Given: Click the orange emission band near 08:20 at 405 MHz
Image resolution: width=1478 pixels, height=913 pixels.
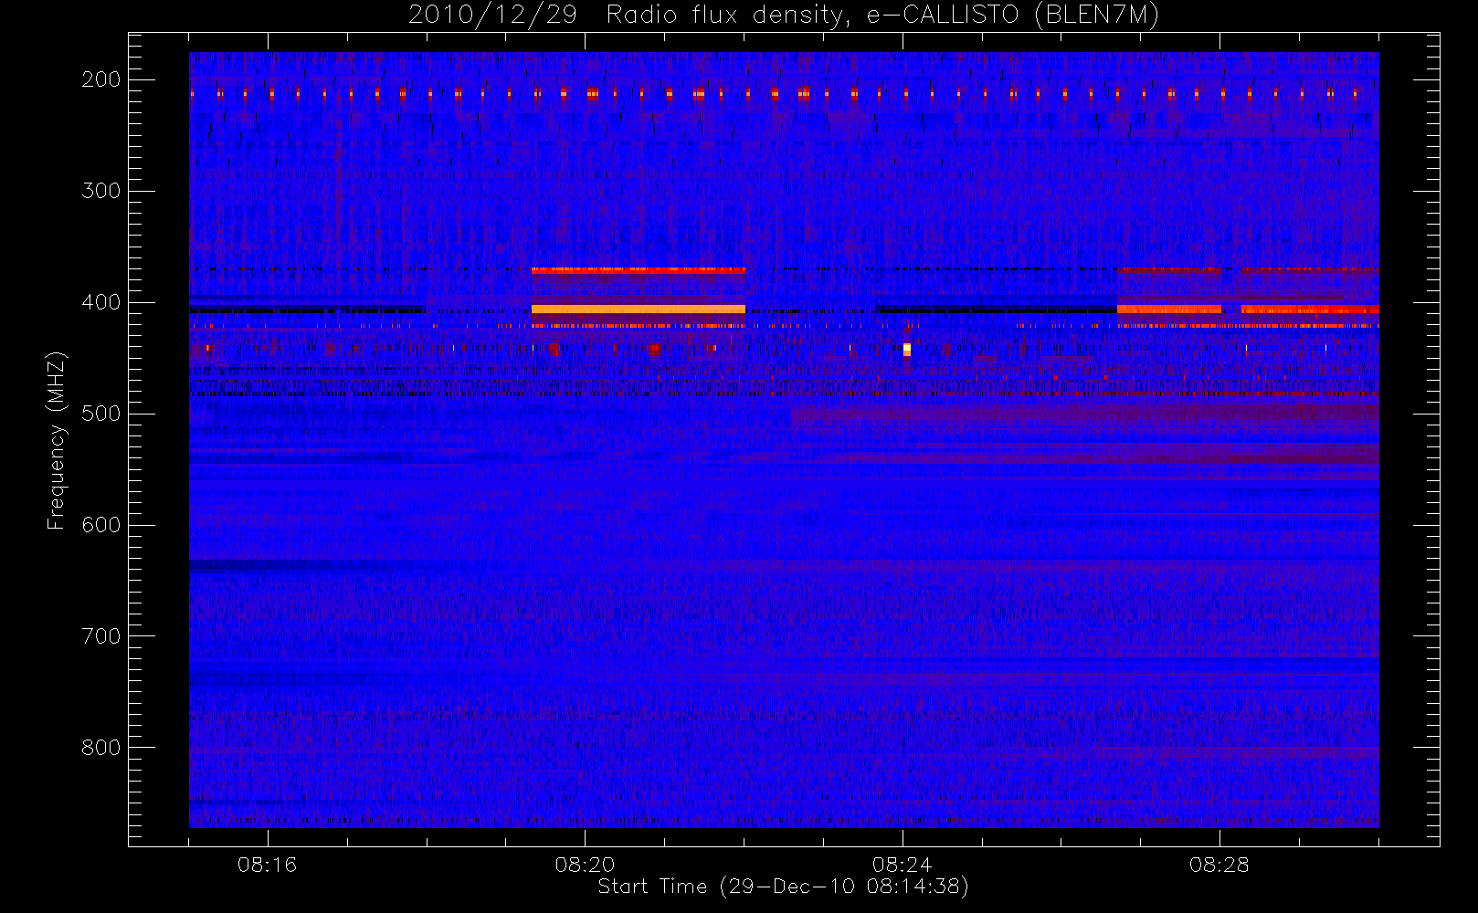Looking at the screenshot, I should (638, 310).
